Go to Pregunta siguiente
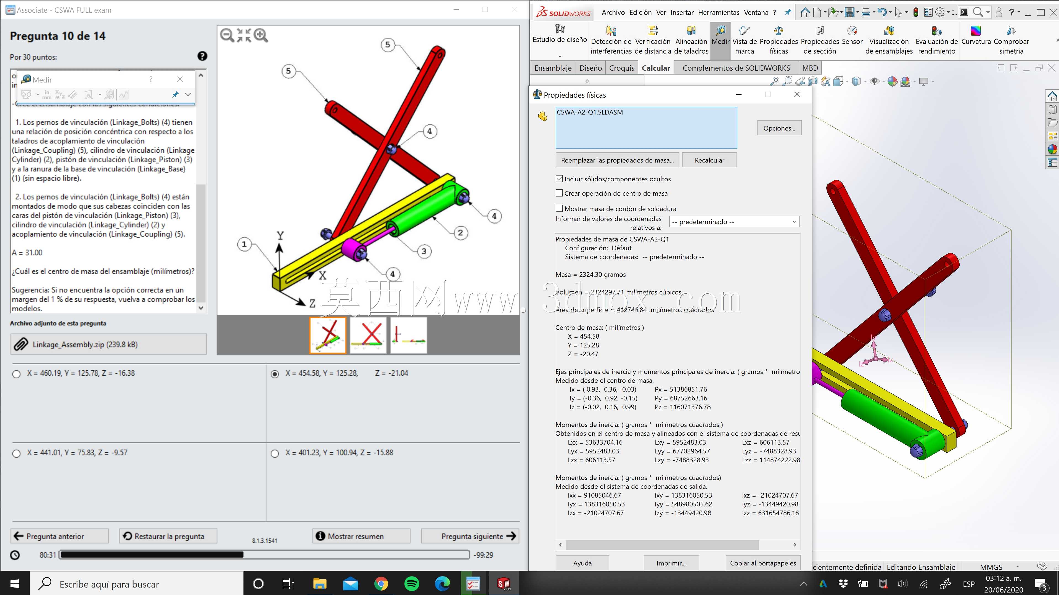 point(470,536)
